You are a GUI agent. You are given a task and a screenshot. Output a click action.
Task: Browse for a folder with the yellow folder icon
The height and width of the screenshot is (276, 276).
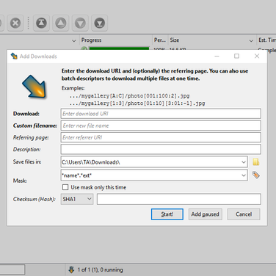pyautogui.click(x=255, y=162)
